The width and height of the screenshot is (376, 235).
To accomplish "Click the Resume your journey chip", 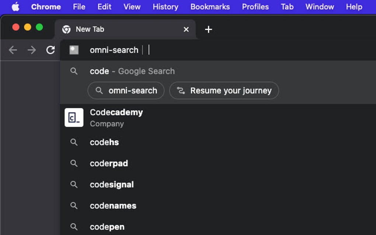I will point(224,90).
